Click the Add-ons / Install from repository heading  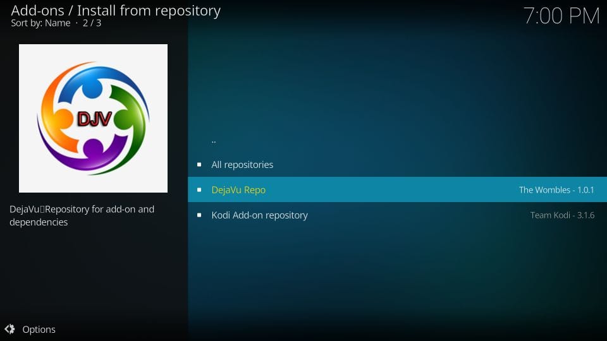116,11
